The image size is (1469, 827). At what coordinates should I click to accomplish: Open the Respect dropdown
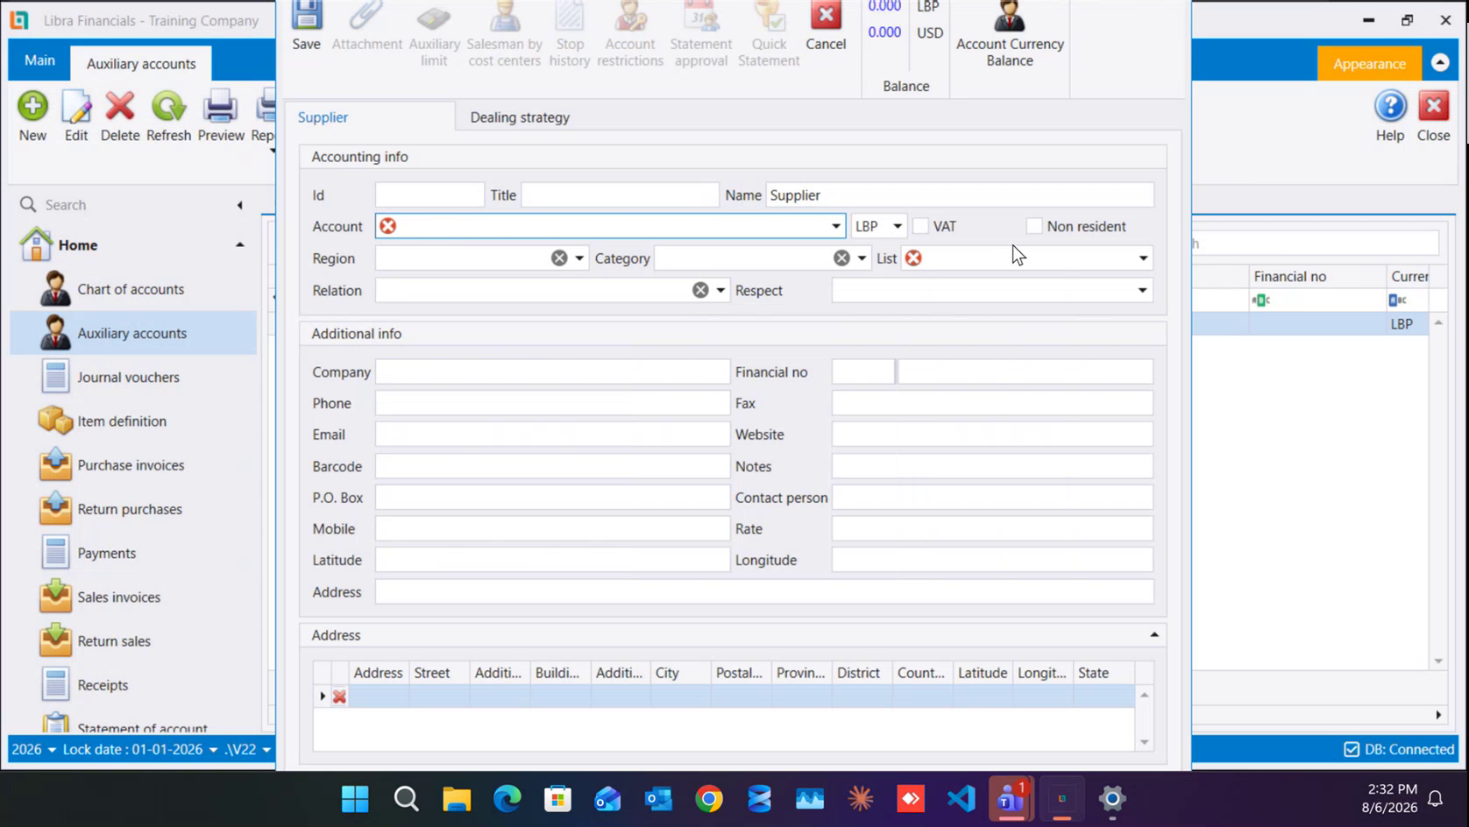pyautogui.click(x=1142, y=290)
